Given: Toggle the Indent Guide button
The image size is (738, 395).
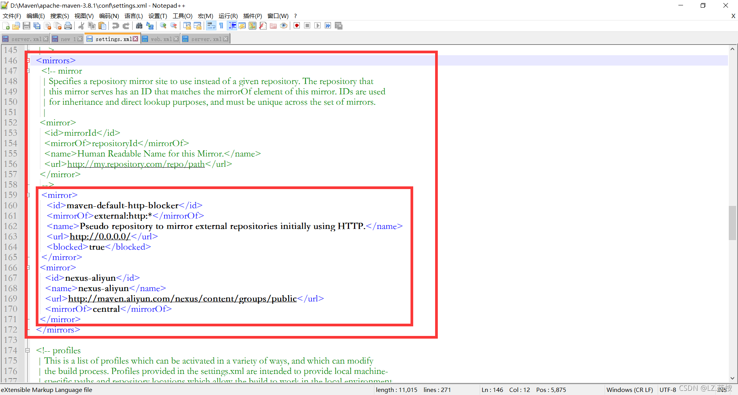Looking at the screenshot, I should tap(232, 26).
